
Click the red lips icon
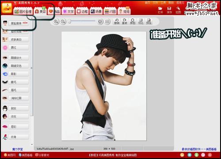coord(5,127)
